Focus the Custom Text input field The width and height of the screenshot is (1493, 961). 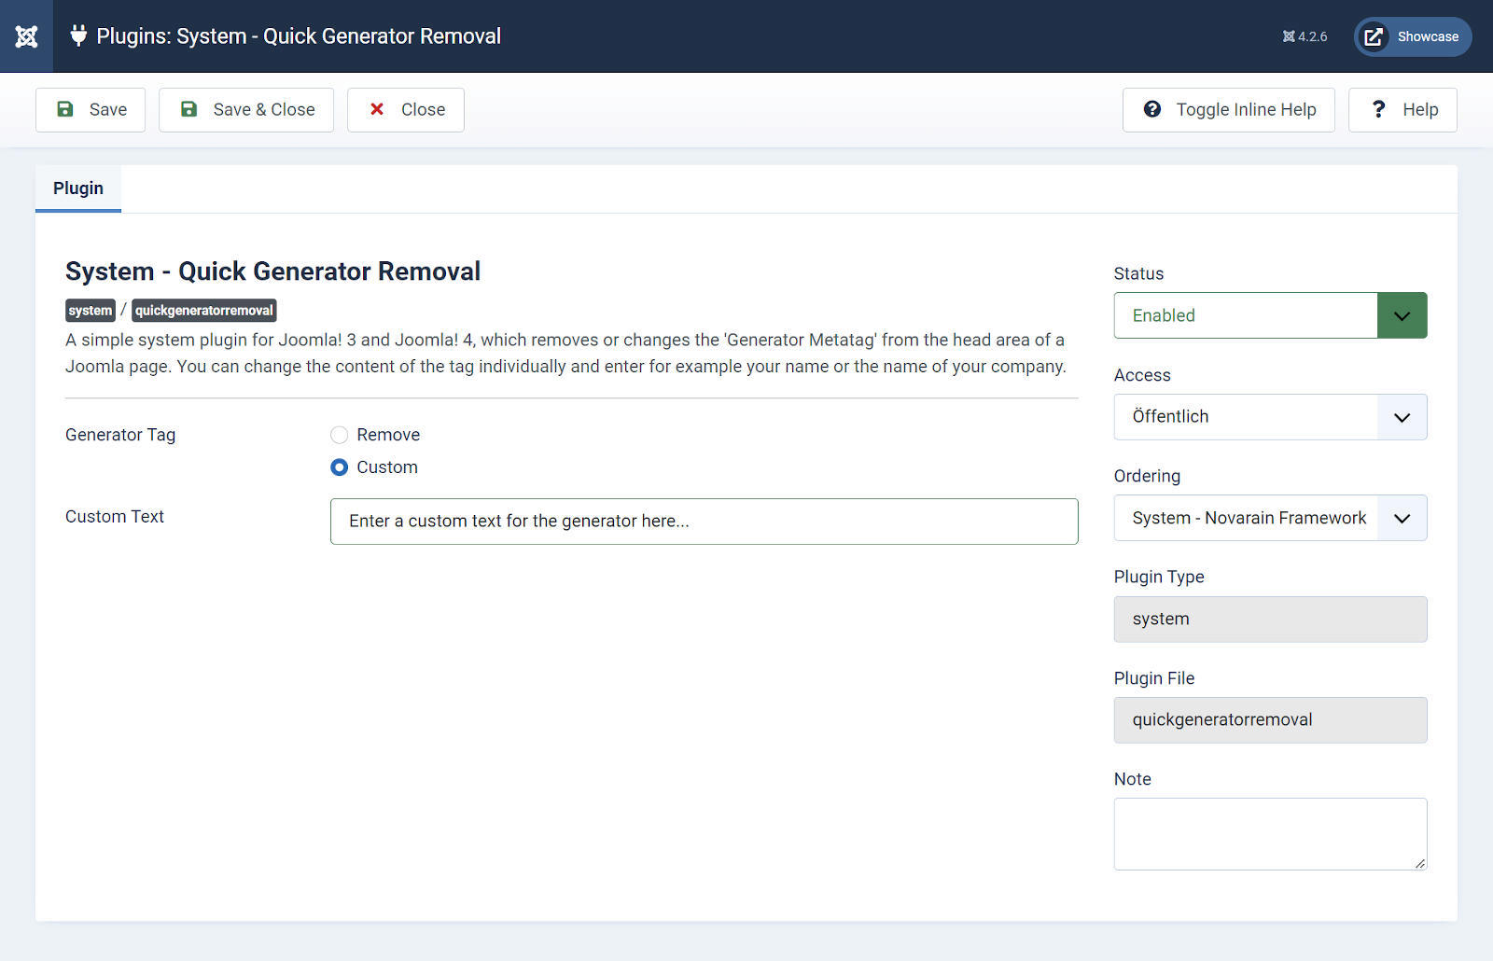[704, 522]
